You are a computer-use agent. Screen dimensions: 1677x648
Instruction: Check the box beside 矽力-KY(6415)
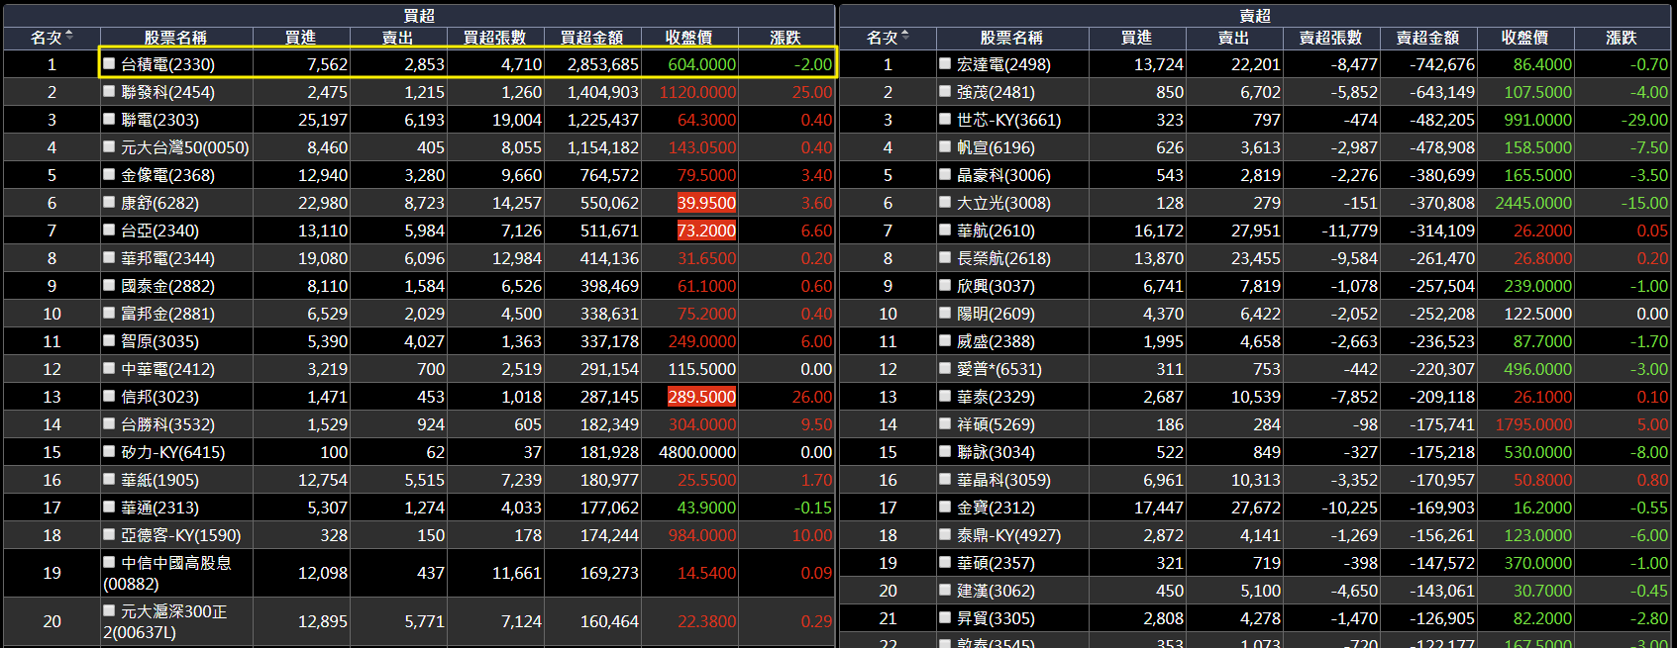point(109,451)
